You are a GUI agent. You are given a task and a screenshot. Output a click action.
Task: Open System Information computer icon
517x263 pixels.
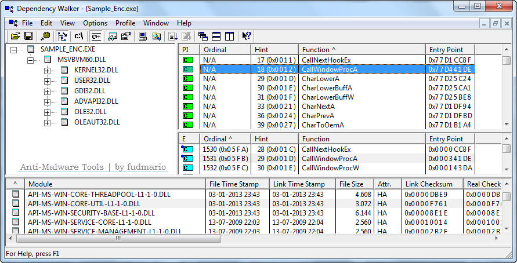[x=142, y=36]
